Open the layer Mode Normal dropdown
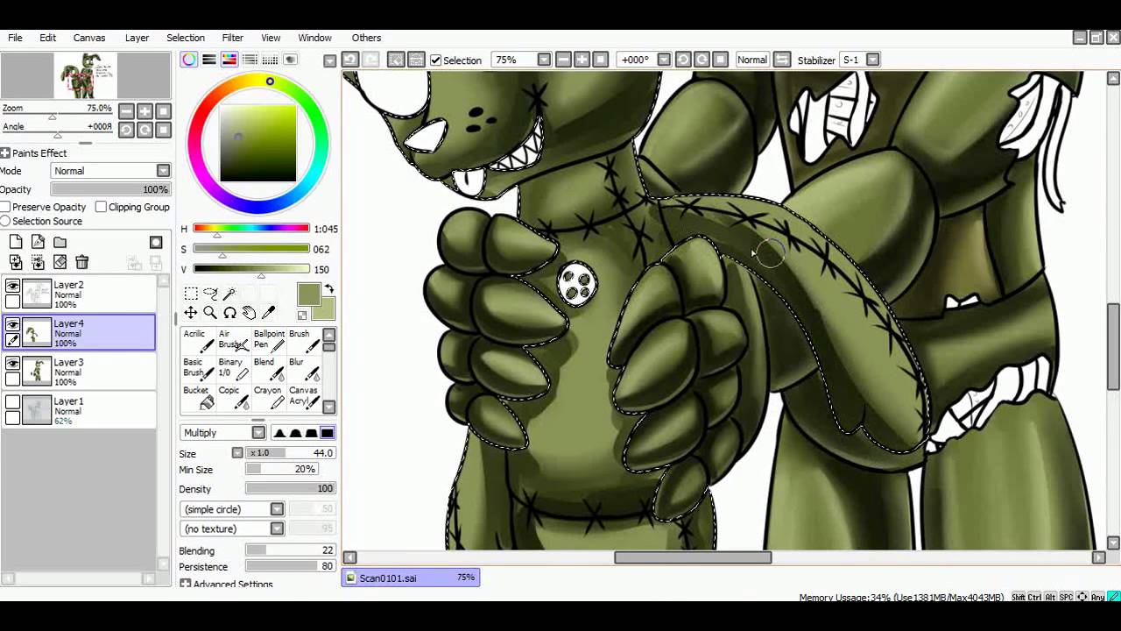Image resolution: width=1121 pixels, height=631 pixels. (x=110, y=171)
